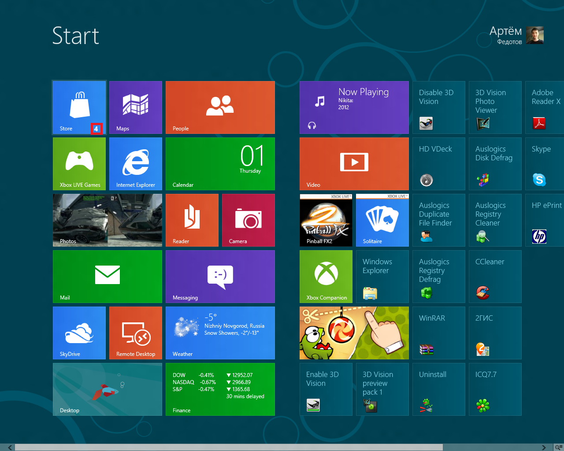This screenshot has width=564, height=451.
Task: Open the Store tile
Action: pos(79,107)
